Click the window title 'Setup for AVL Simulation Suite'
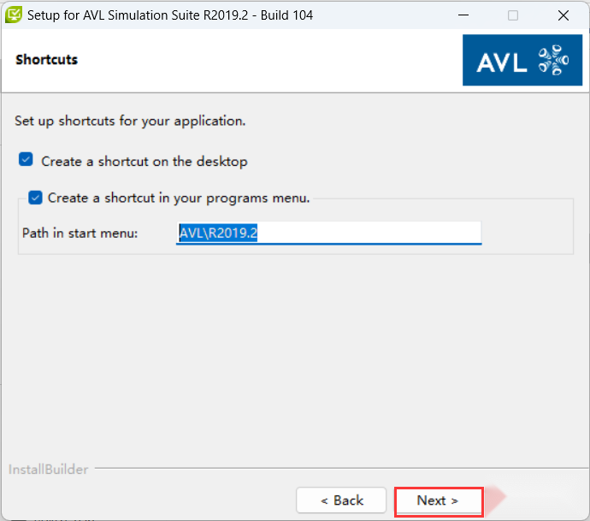 (x=170, y=15)
